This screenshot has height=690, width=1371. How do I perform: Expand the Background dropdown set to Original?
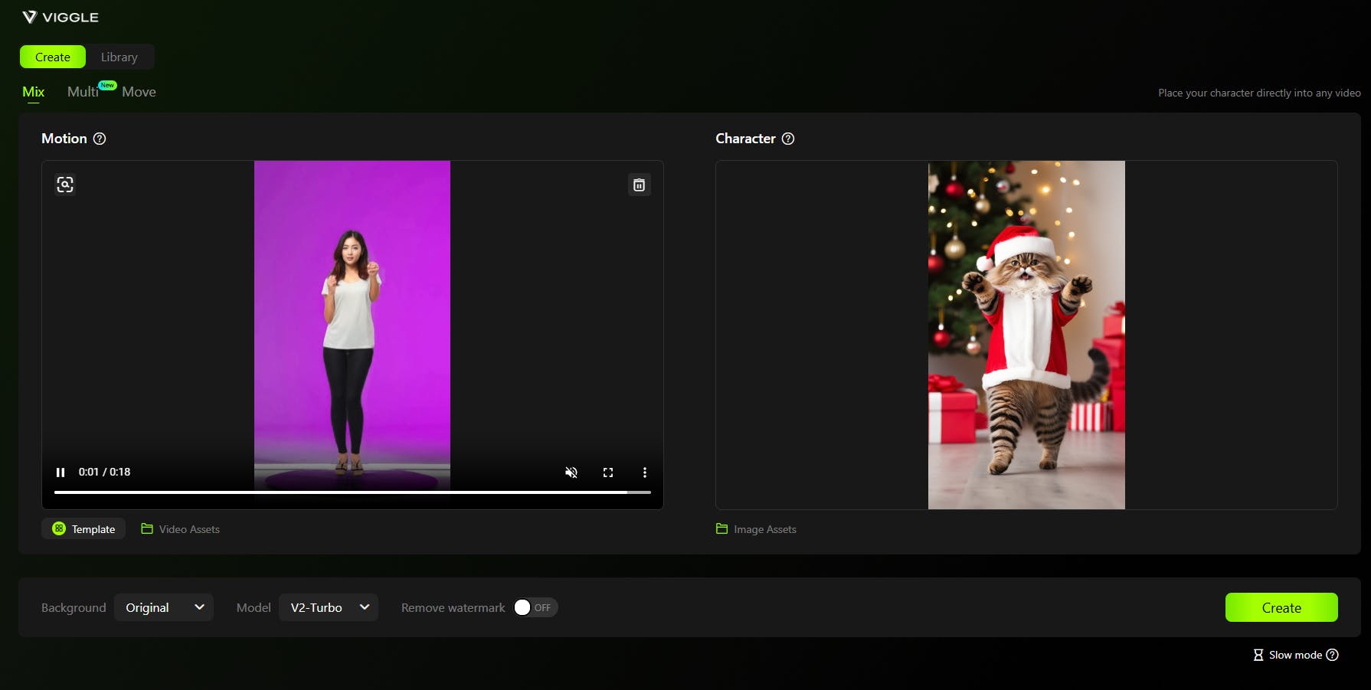[164, 607]
